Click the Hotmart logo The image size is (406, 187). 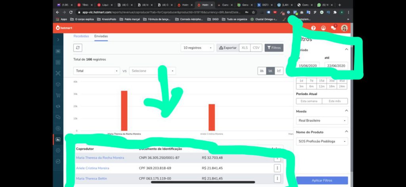click(x=64, y=28)
